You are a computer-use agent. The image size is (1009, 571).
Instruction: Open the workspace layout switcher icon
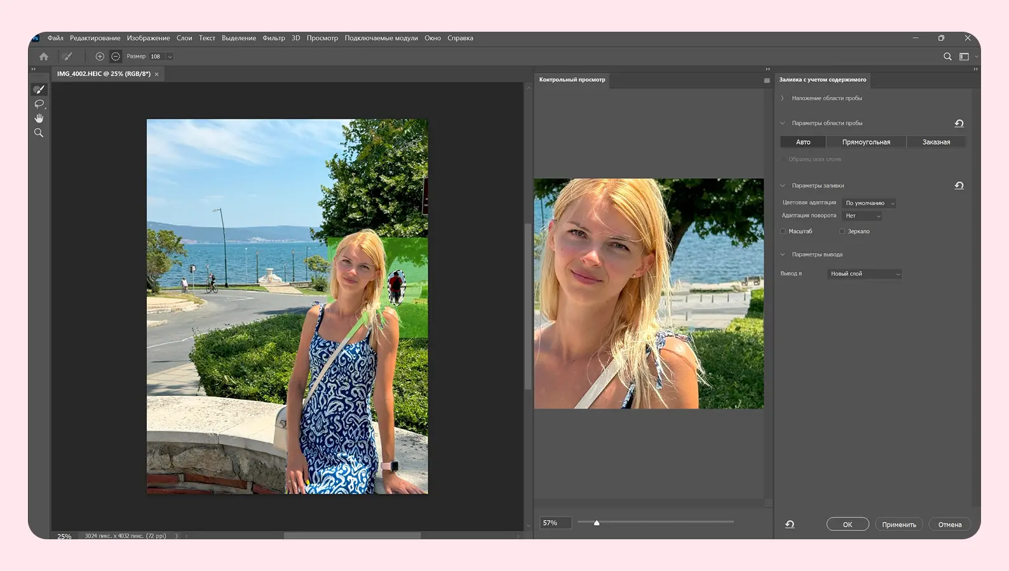point(964,56)
